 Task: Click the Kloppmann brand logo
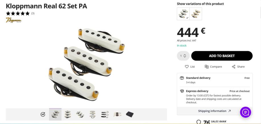(14, 20)
